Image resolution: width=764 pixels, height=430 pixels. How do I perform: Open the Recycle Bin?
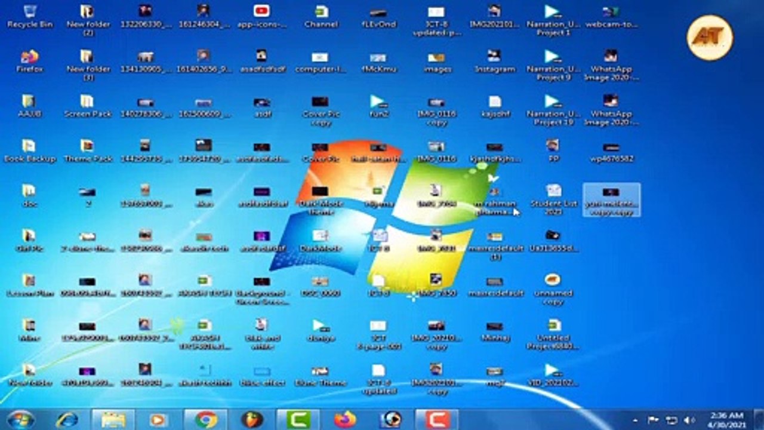pyautogui.click(x=30, y=17)
